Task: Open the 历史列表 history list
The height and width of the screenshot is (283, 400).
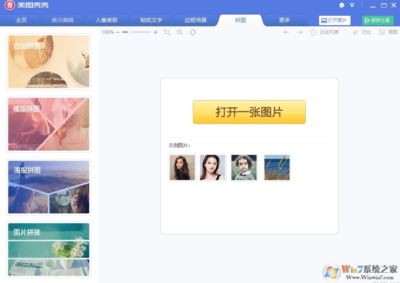Action: pos(325,32)
